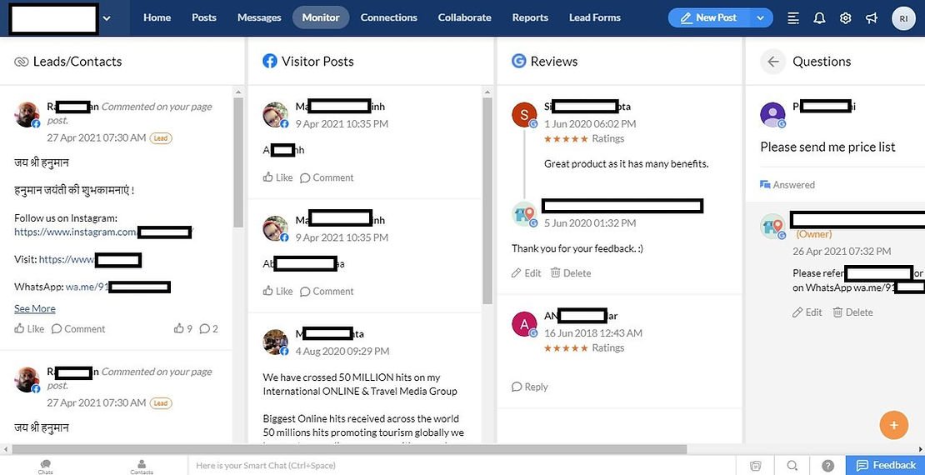Expand the post with See More

(x=35, y=308)
